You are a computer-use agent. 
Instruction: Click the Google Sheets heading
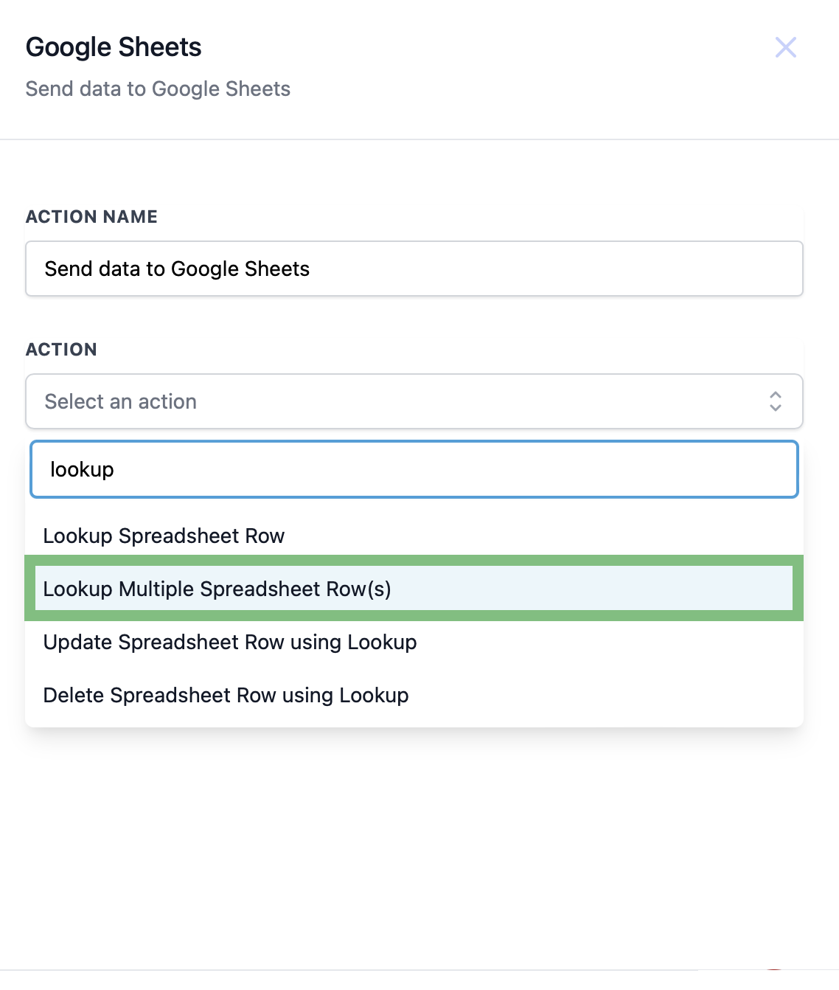(x=114, y=47)
